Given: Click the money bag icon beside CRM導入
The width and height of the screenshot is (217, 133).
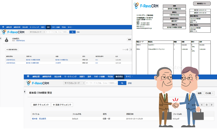Looking at the screenshot, I should coord(7,40).
